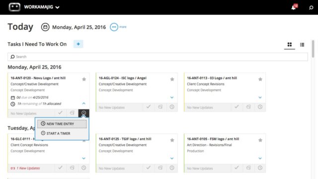The width and height of the screenshot is (318, 179).
Task: Click the more link beside date
Action: tap(123, 27)
